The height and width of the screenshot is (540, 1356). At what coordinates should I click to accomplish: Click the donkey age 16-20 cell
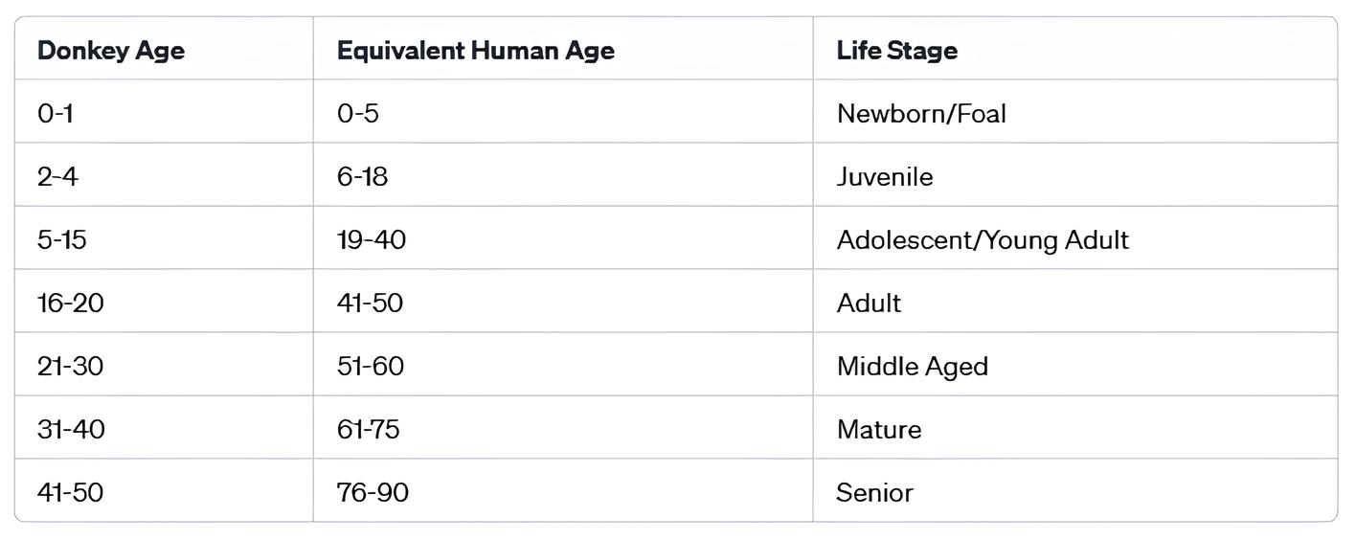click(71, 304)
